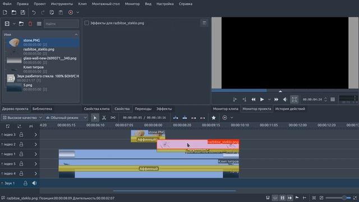Open the Монтажный стол menu
Viewport: 359px width, 202px height.
coord(106,4)
